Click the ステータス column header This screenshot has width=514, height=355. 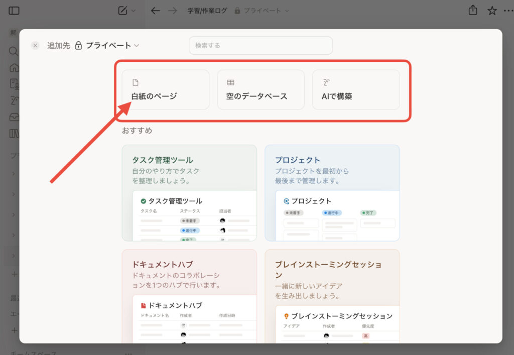click(x=190, y=211)
